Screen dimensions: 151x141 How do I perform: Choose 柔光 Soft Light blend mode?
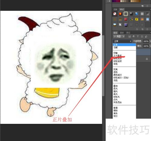[115, 89]
